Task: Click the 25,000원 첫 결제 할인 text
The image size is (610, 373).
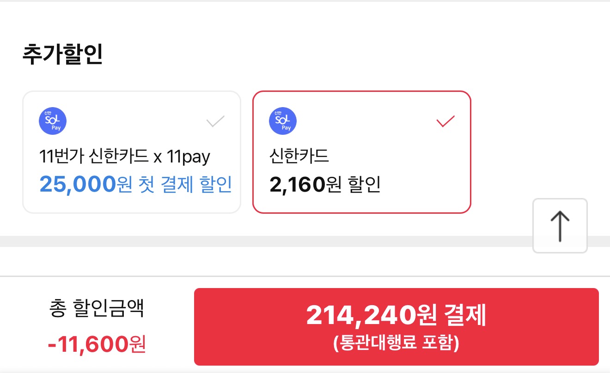Action: (135, 184)
